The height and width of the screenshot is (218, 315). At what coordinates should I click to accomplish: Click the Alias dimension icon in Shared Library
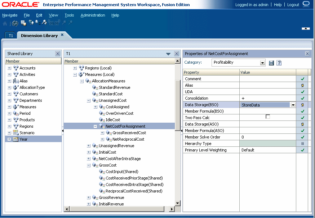[15, 81]
